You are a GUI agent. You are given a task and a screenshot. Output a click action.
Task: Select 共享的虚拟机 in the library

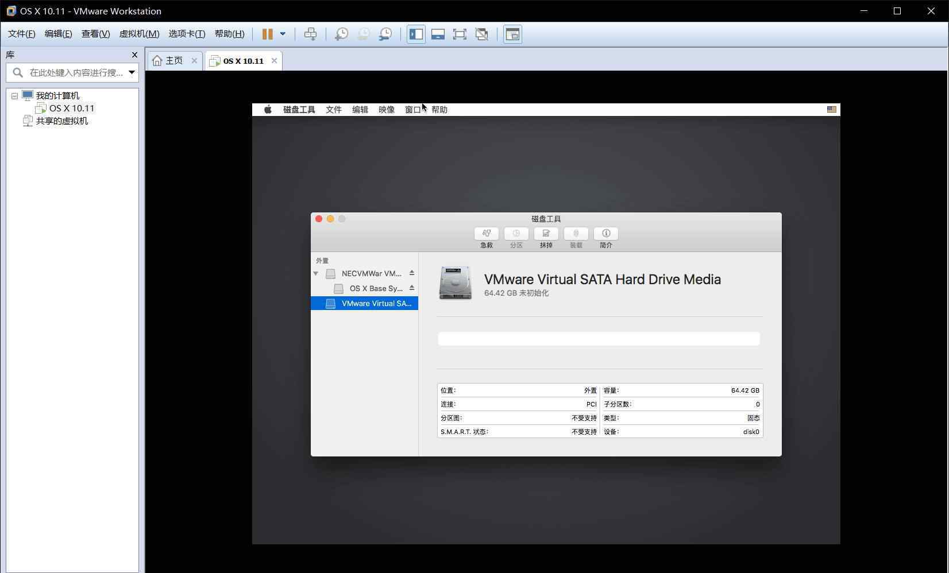[62, 121]
